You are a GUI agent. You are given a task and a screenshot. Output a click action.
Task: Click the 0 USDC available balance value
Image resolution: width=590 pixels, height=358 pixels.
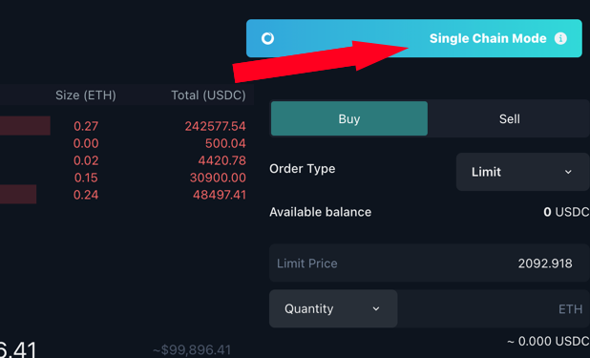coord(566,212)
